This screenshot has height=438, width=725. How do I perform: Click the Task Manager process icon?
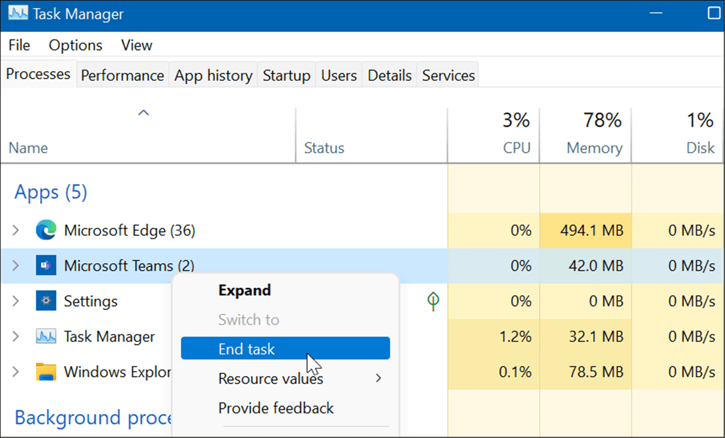tap(46, 336)
